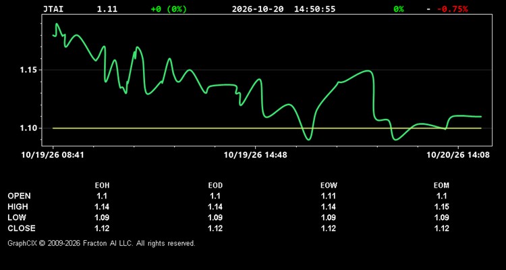Click the 10/20/26 14:08 axis timestamp
Viewport: 506px width, 270px height.
[x=458, y=155]
